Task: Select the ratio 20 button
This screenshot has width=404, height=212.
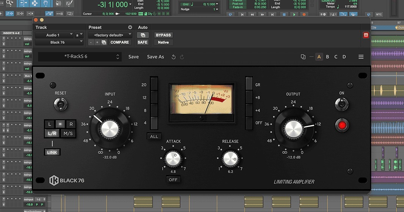Action: point(154,84)
